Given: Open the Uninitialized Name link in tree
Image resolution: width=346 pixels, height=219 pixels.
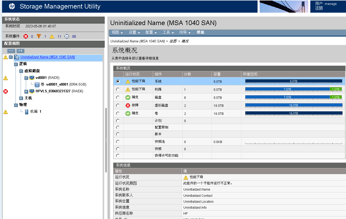Looking at the screenshot, I should (x=48, y=57).
